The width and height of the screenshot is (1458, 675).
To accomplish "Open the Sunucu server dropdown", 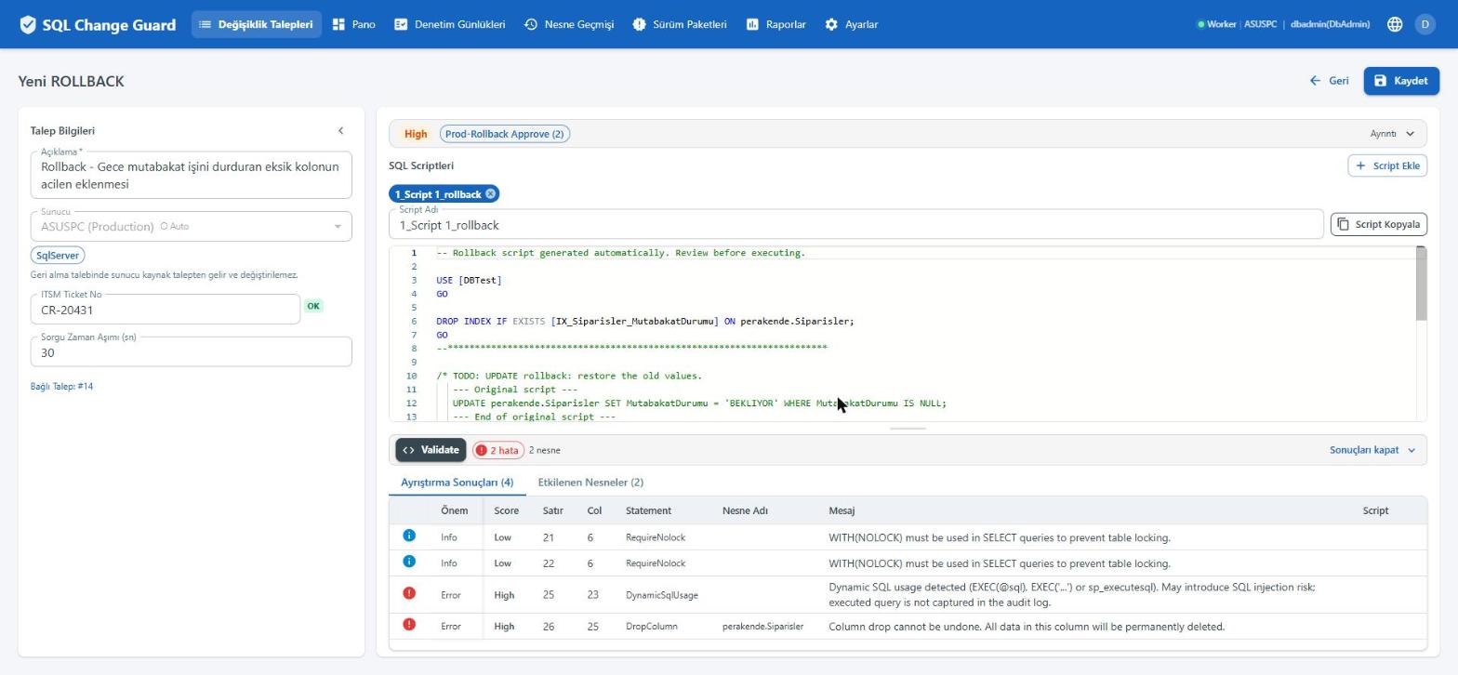I will (192, 226).
